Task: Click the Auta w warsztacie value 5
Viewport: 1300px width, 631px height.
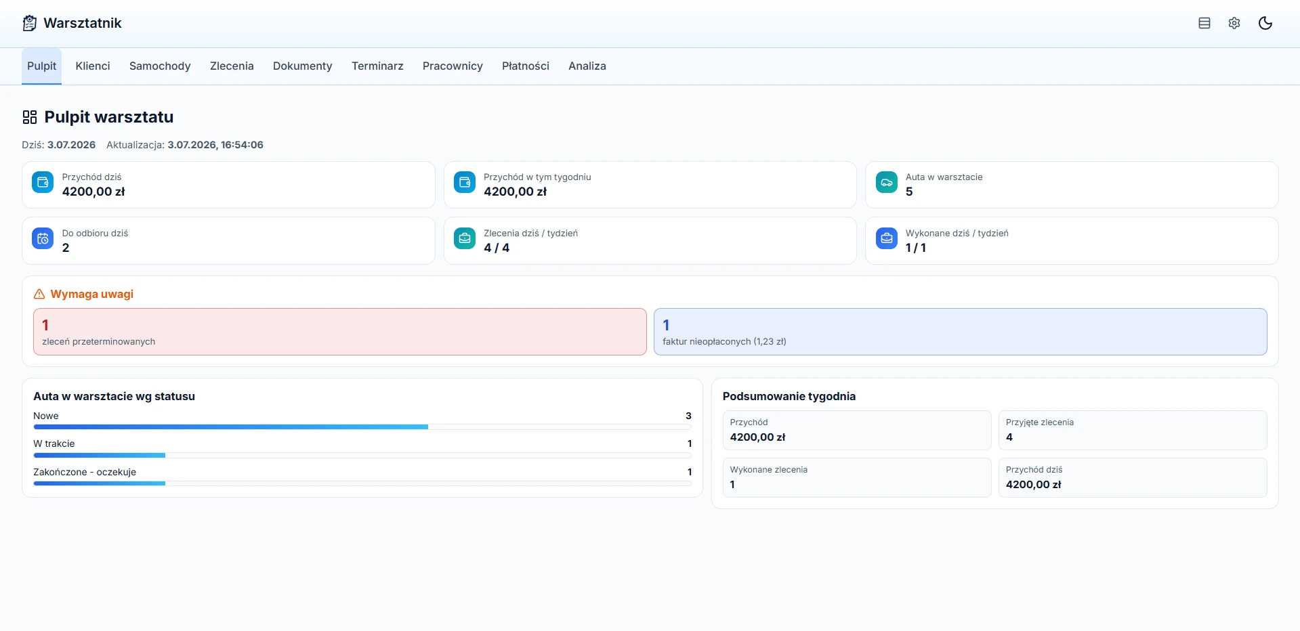Action: click(909, 192)
